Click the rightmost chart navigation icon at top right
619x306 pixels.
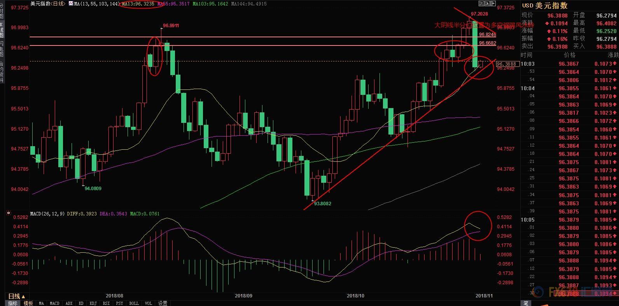coord(493,3)
